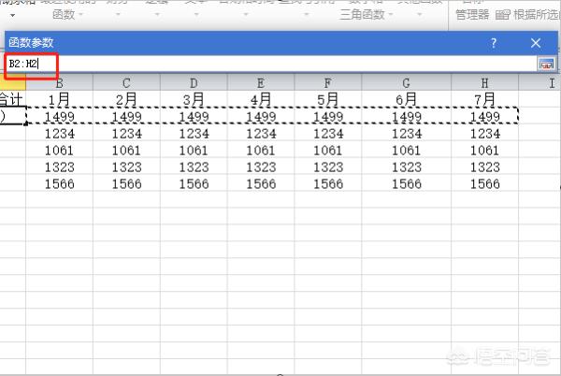This screenshot has height=376, width=561.
Task: Click the 1323 cell under 7月
Action: click(484, 166)
